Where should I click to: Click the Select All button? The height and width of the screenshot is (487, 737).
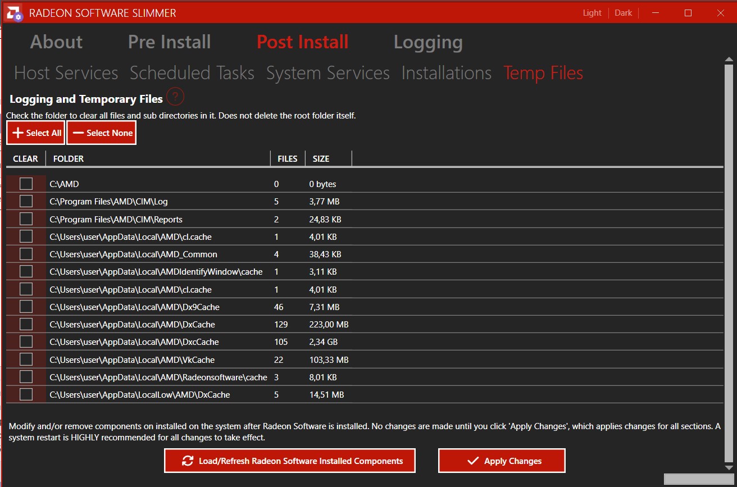36,133
